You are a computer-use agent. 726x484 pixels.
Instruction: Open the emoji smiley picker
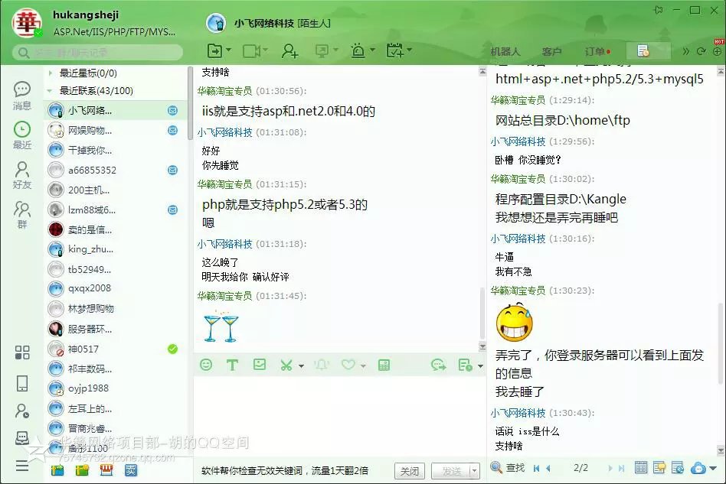coord(206,365)
